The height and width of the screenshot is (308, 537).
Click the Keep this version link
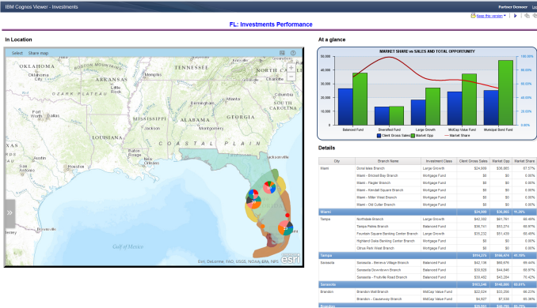tap(489, 16)
